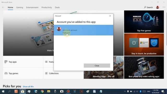The image size is (167, 94).
Task: Open the Windows Start menu
Action: pyautogui.click(x=3, y=91)
